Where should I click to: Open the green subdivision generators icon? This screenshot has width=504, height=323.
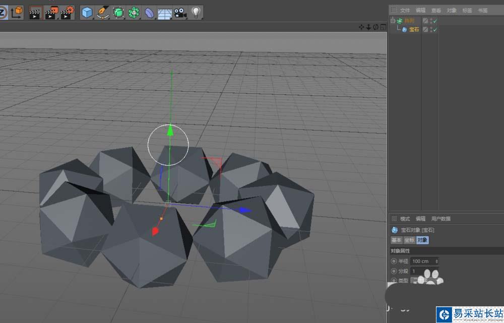point(118,13)
